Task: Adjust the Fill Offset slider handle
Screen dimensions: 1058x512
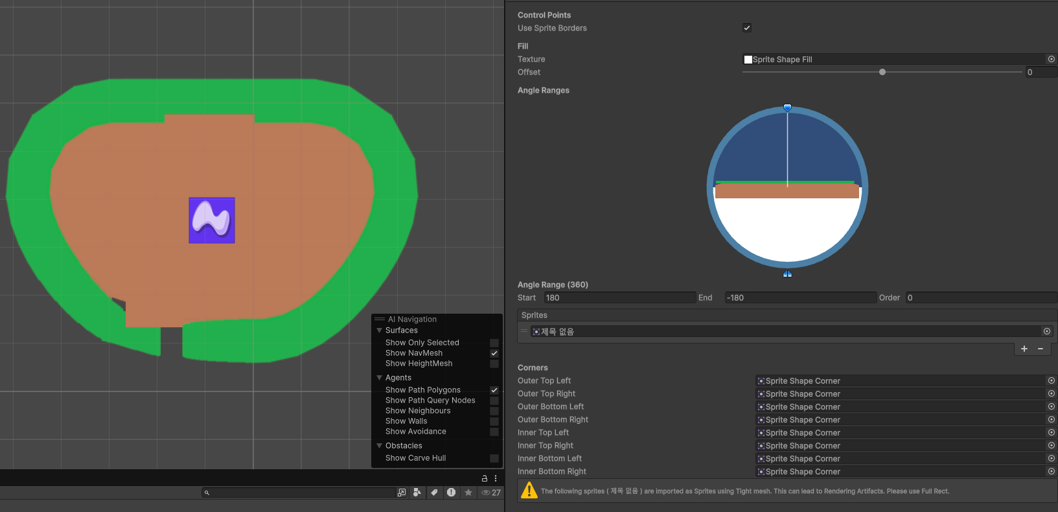Action: pos(882,72)
